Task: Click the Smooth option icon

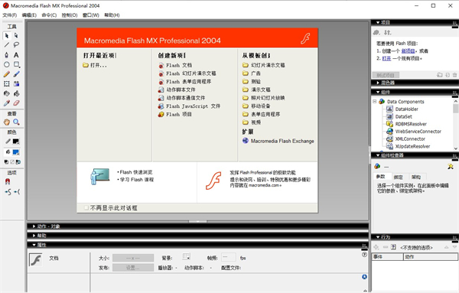Action: point(8,192)
